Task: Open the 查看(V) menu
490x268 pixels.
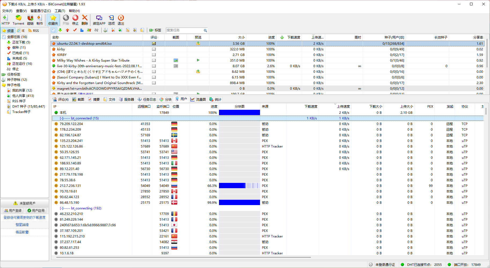Action: click(x=21, y=11)
